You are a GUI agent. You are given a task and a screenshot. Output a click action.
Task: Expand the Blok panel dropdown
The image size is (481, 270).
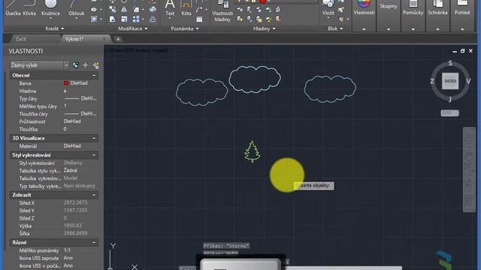335,28
